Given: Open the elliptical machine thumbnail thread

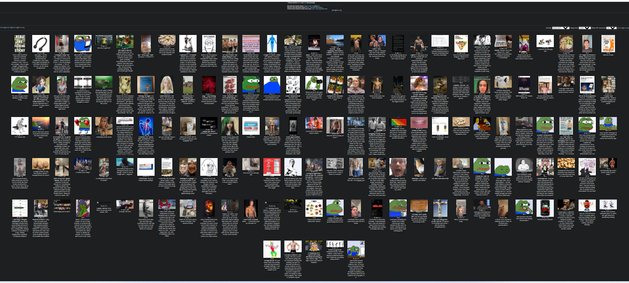Looking at the screenshot, I should 187,43.
